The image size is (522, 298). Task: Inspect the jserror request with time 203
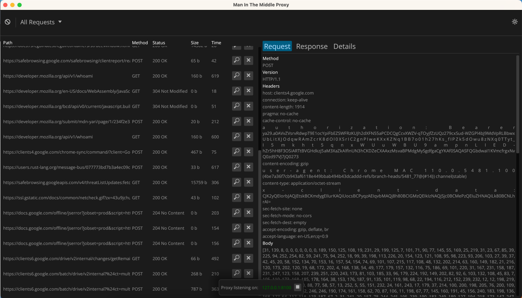(237, 213)
